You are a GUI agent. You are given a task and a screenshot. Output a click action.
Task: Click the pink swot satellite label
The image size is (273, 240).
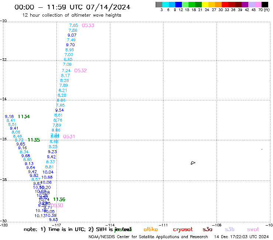coord(253,230)
